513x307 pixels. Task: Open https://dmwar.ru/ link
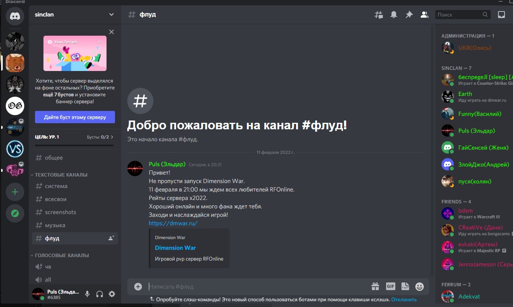pyautogui.click(x=173, y=223)
